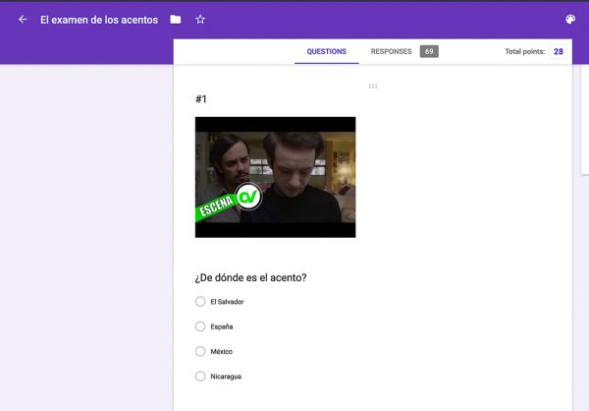Screen dimensions: 589x411
Task: Select the video scene image thumbnail
Action: click(x=275, y=177)
